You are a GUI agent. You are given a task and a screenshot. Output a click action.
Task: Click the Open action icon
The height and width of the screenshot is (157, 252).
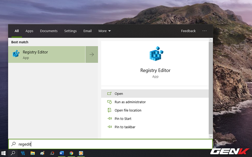point(109,93)
